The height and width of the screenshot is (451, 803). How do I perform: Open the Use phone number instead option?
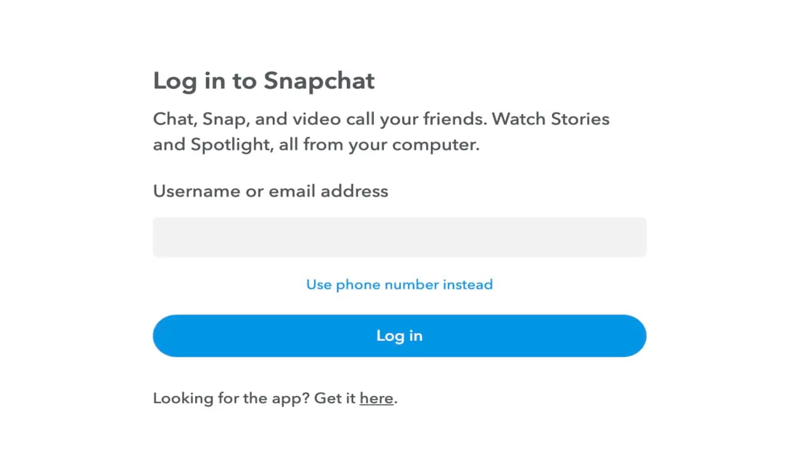click(400, 284)
